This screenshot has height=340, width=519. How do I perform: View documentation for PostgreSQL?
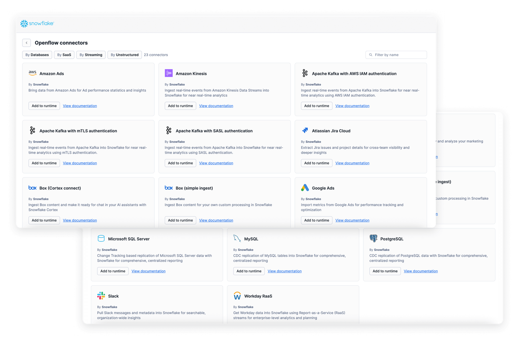(x=421, y=271)
